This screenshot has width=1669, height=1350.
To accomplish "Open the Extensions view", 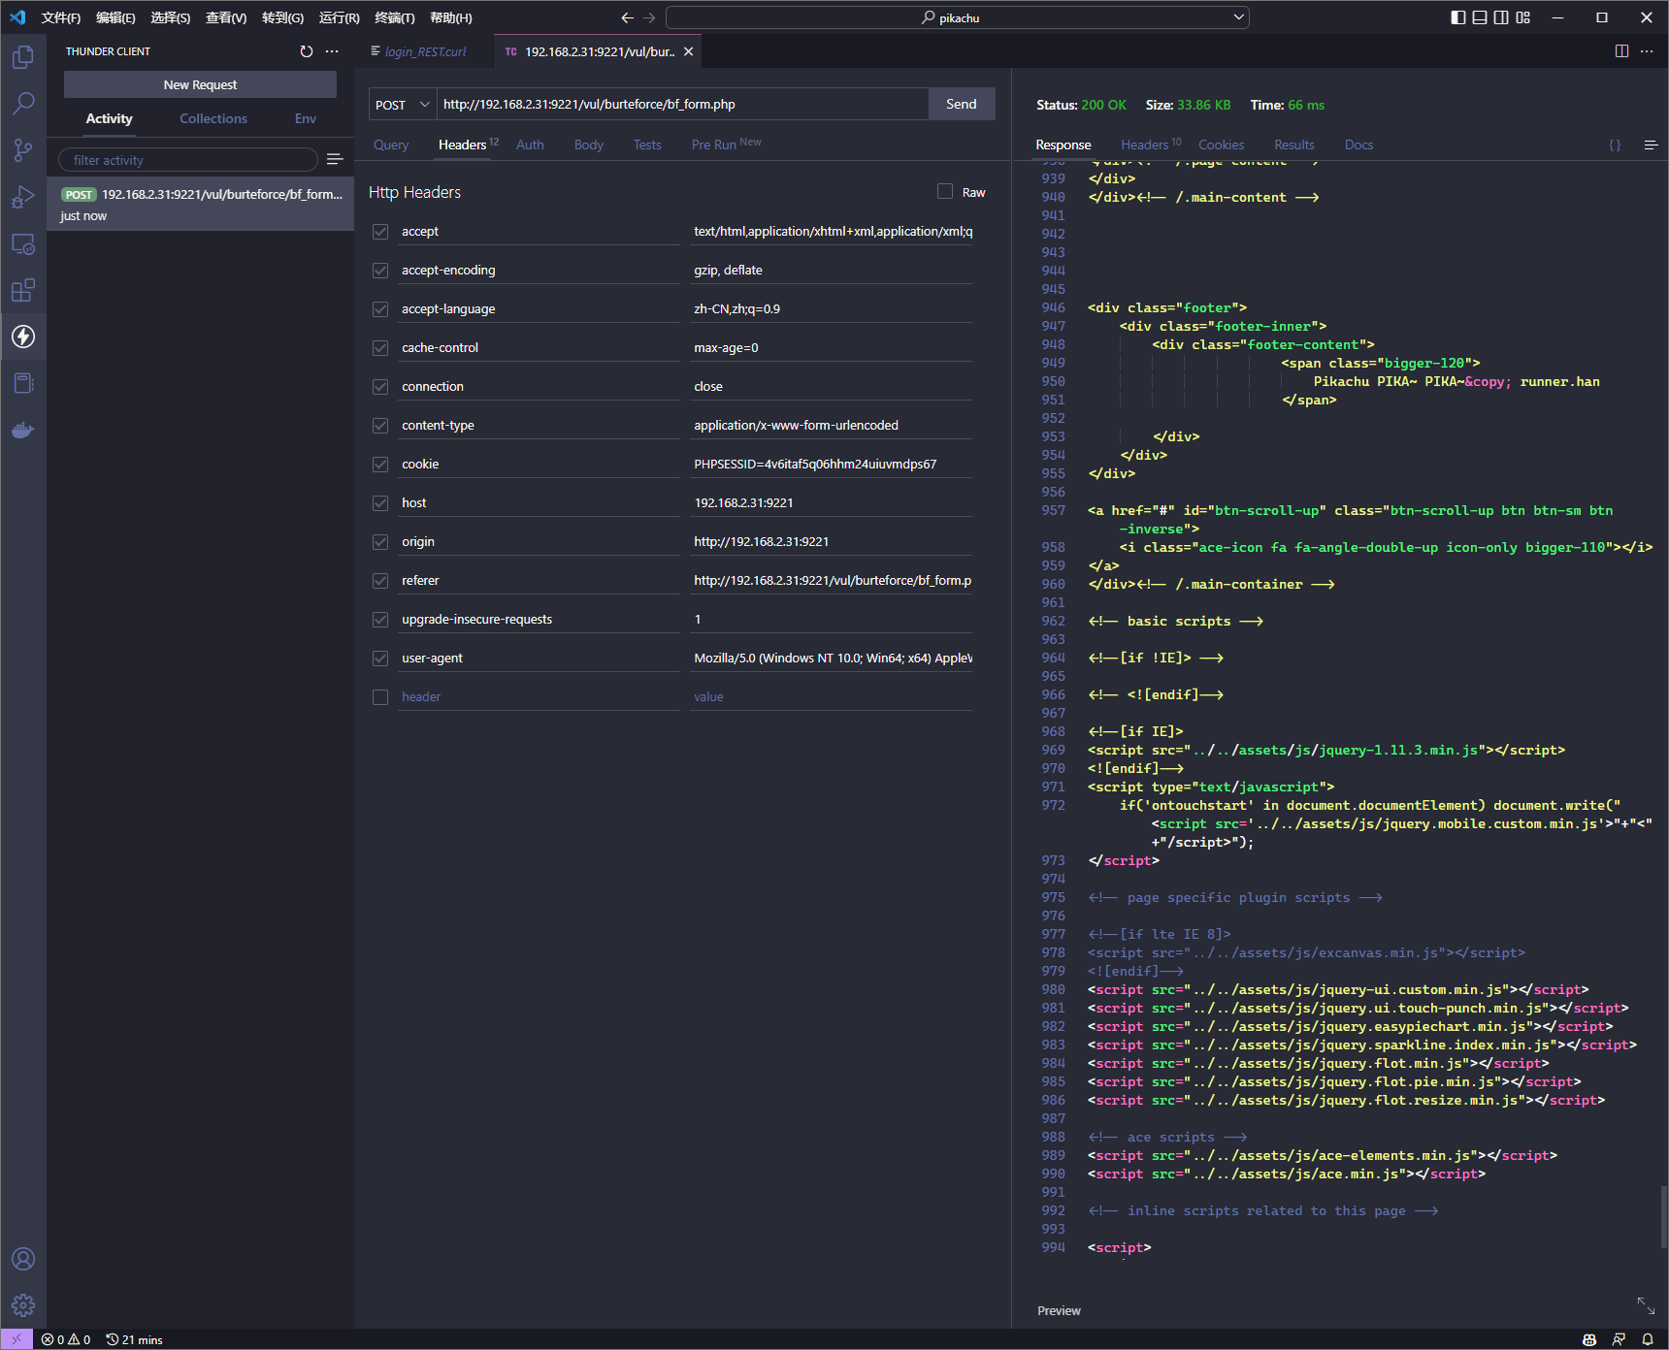I will (23, 290).
